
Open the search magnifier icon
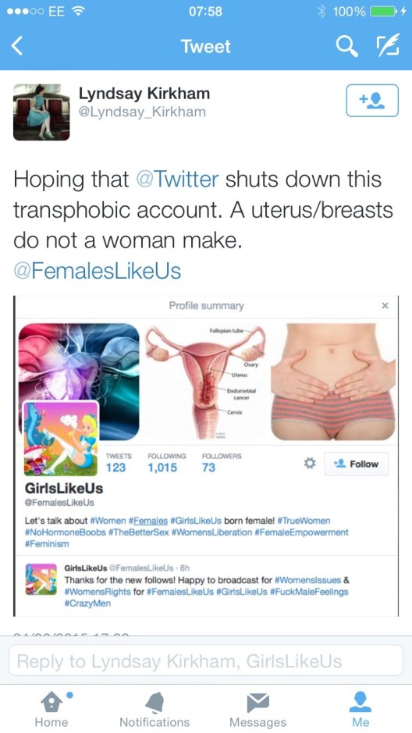click(x=346, y=46)
